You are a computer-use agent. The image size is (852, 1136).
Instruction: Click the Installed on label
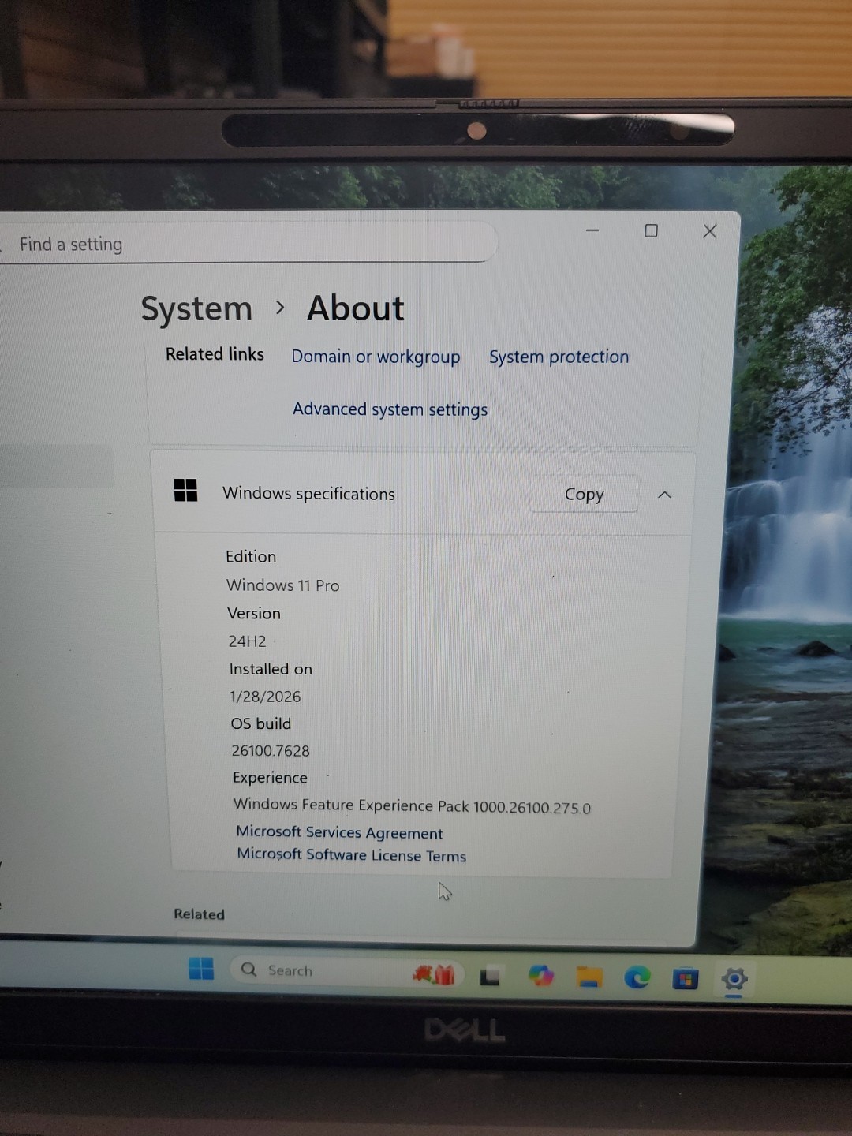(x=271, y=669)
